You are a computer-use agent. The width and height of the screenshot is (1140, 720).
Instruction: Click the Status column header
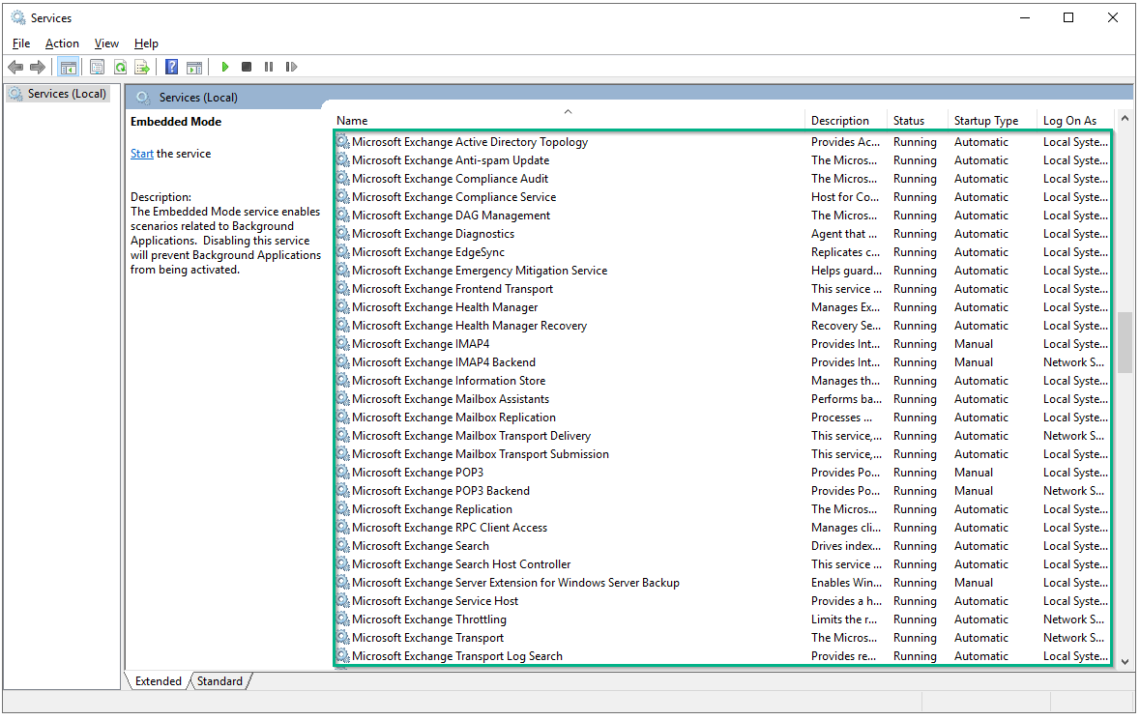tap(908, 121)
